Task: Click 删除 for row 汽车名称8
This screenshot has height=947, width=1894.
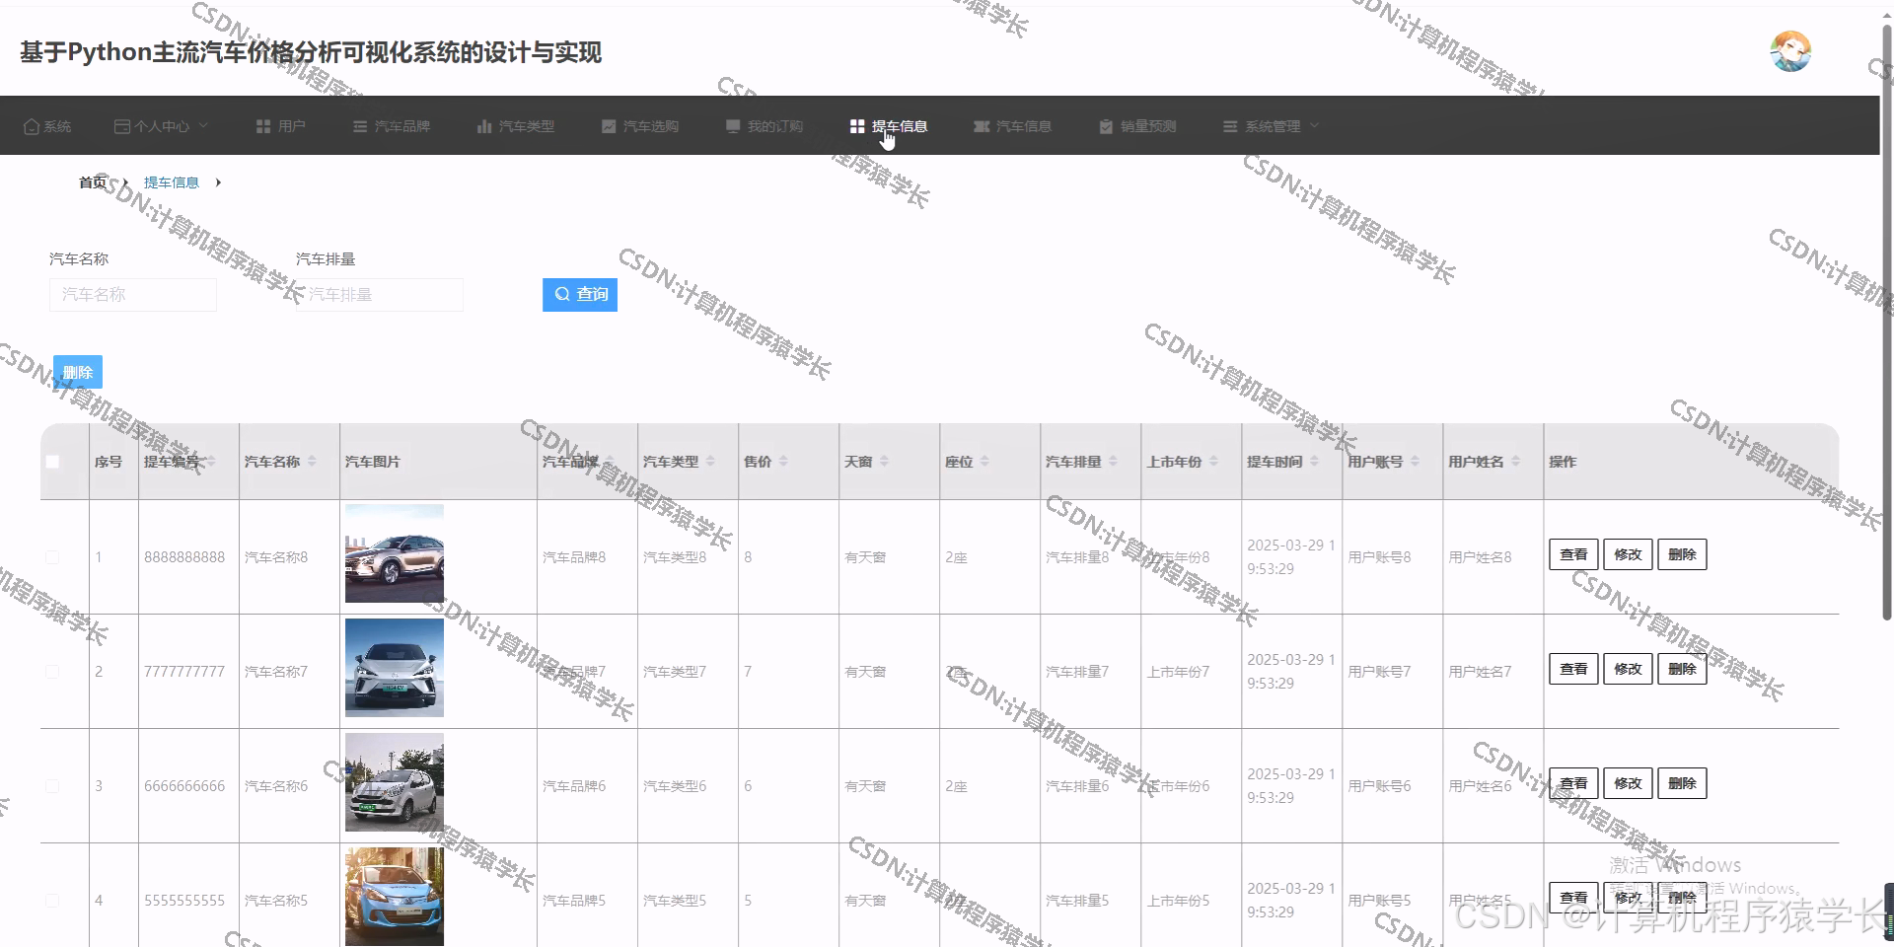Action: tap(1682, 554)
